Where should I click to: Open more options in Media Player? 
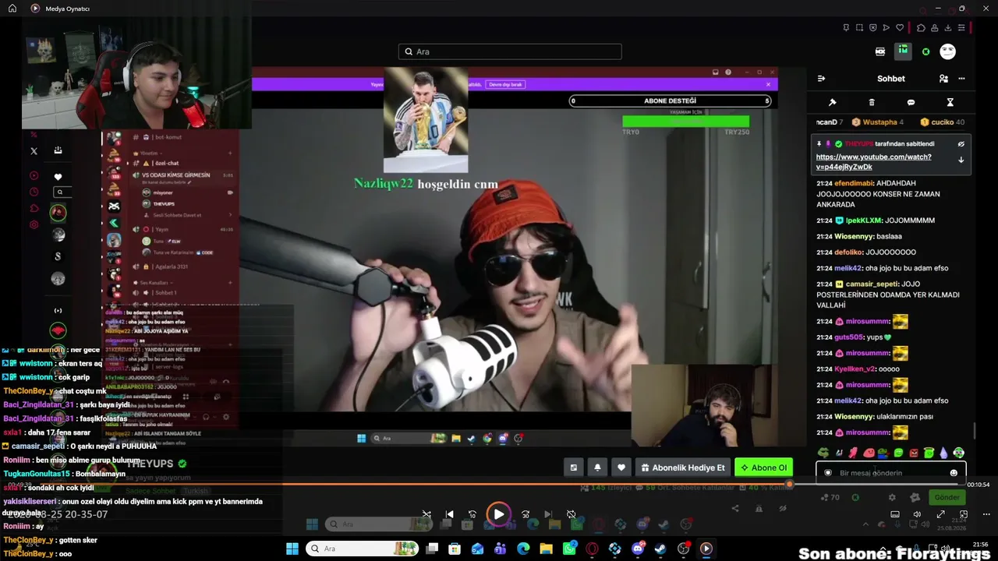pos(986,514)
